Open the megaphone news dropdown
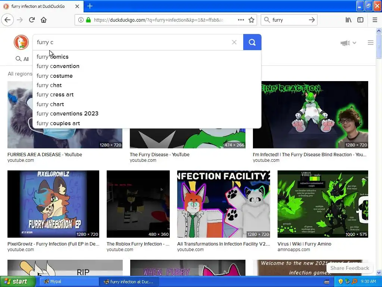Image resolution: width=382 pixels, height=287 pixels. click(x=348, y=43)
